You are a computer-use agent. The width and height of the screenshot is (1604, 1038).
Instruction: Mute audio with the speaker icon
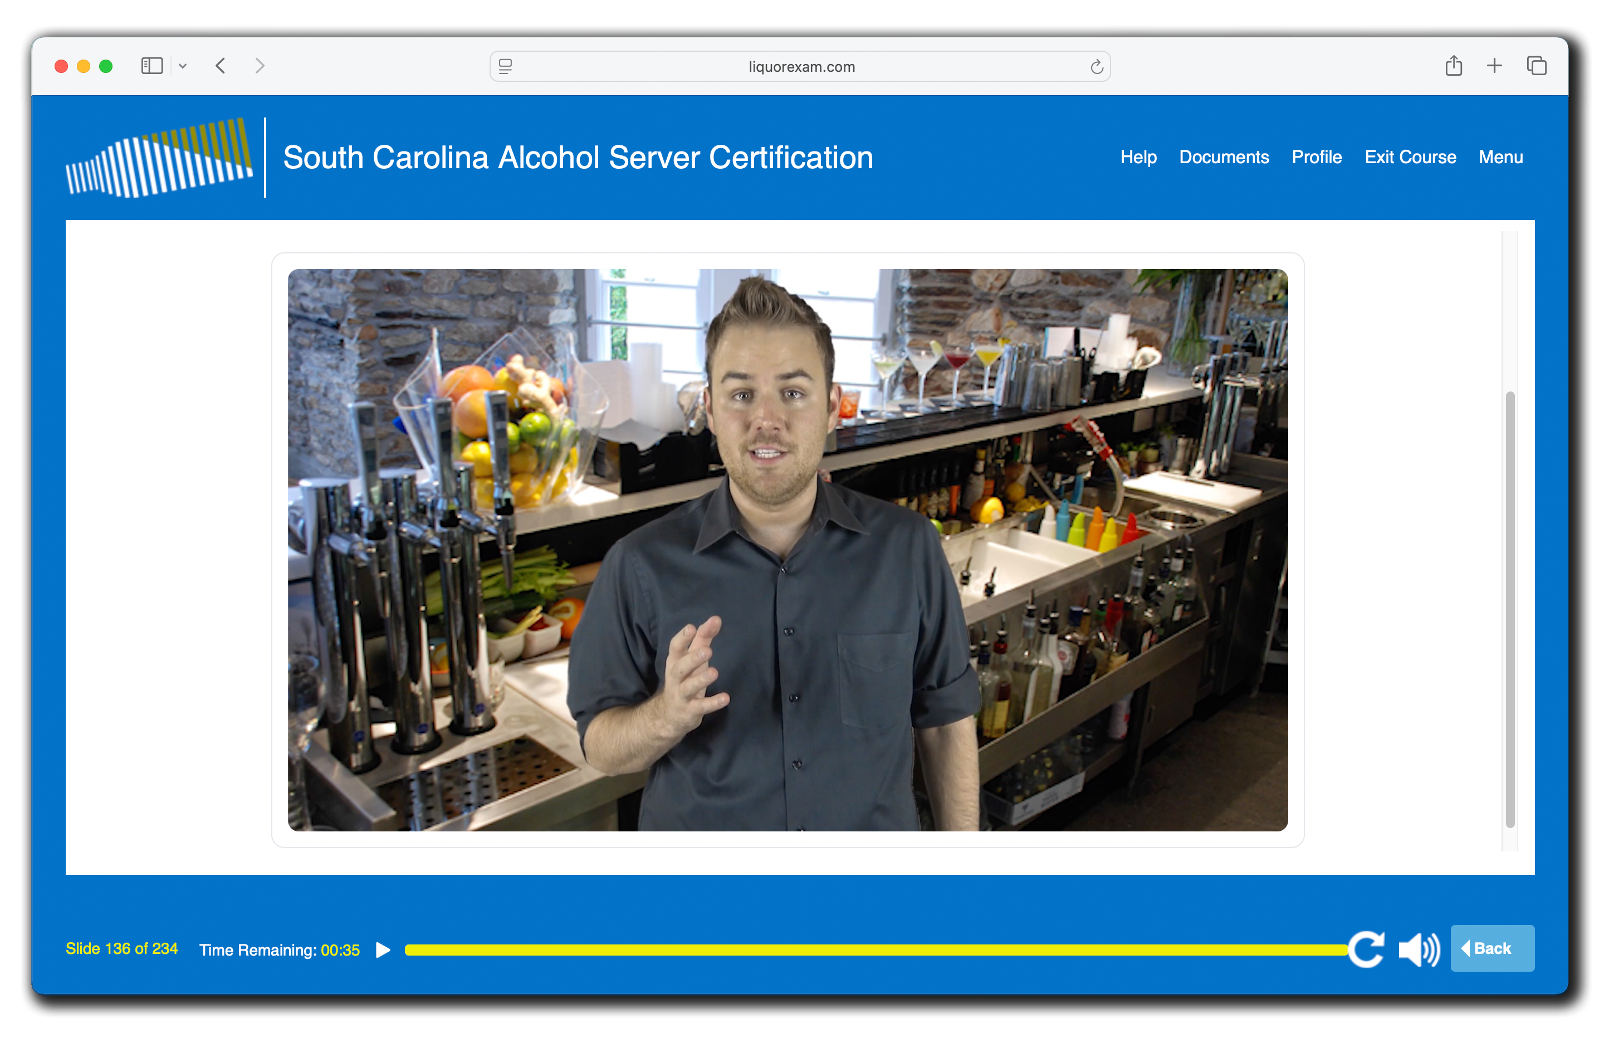pyautogui.click(x=1419, y=949)
